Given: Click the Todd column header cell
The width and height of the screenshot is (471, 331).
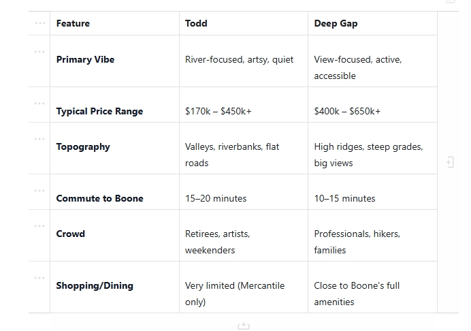Looking at the screenshot, I should [243, 23].
